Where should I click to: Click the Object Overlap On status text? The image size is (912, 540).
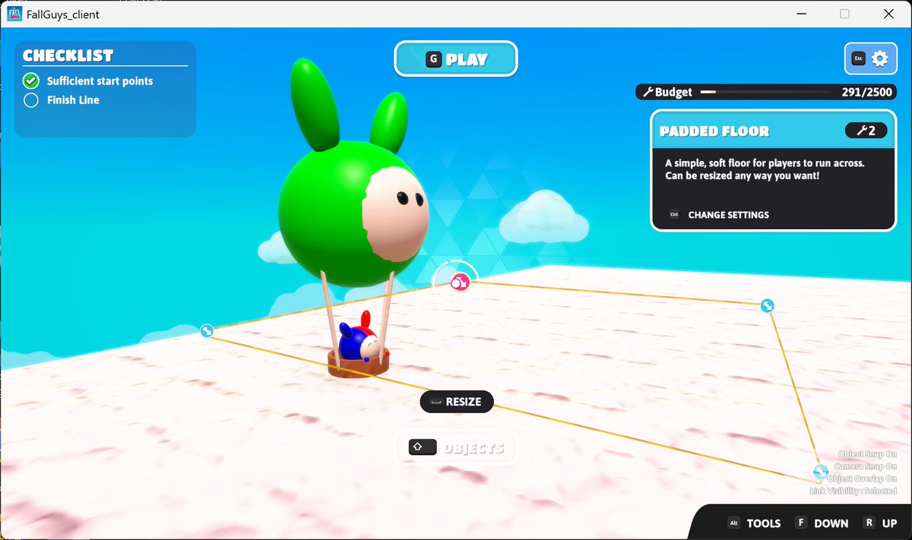tap(862, 478)
